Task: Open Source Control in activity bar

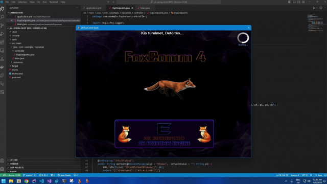Action: [2, 26]
